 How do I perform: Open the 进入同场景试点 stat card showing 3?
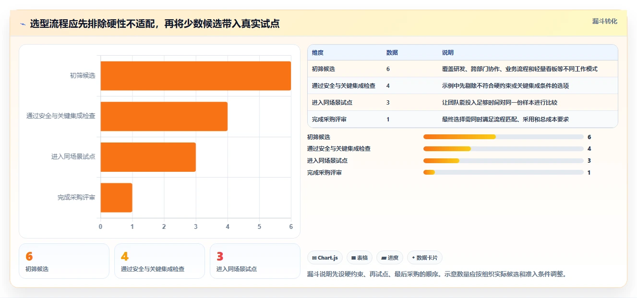255,261
